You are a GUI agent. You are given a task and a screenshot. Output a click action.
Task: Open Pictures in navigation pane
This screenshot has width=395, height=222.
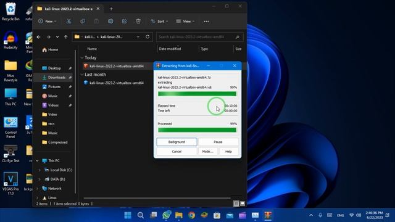(54, 87)
